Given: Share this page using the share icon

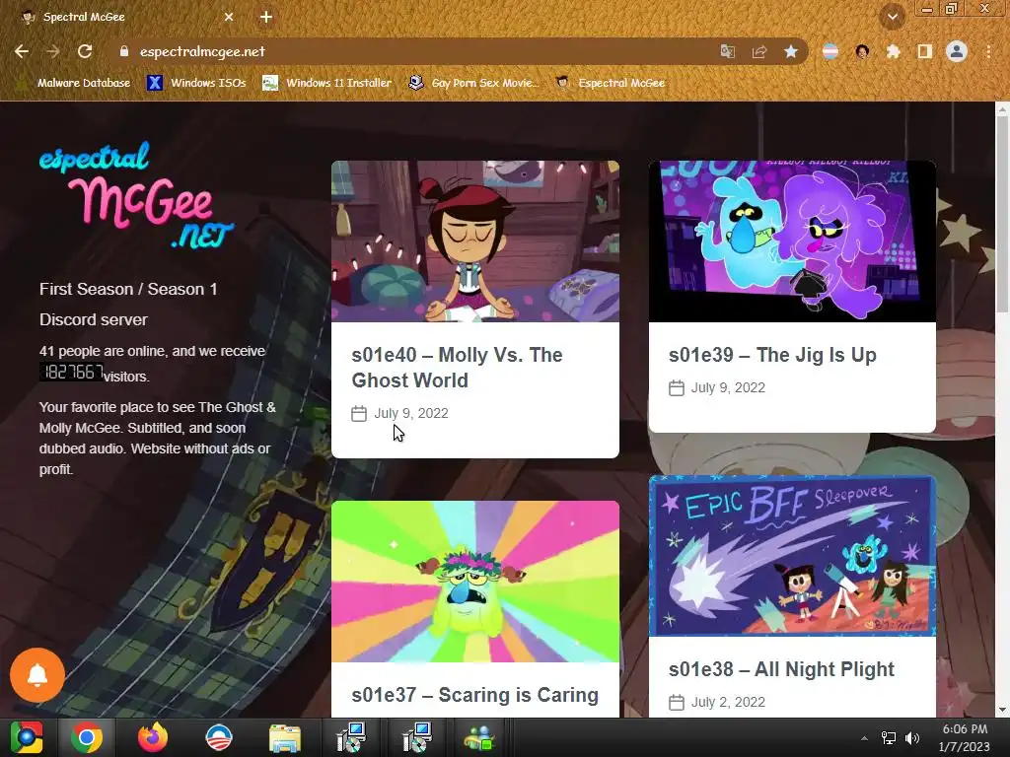Looking at the screenshot, I should (759, 51).
